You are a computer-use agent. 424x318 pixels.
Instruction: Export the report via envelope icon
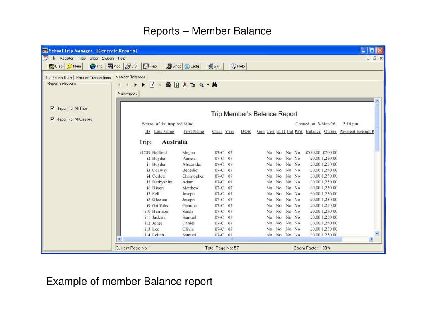pos(185,85)
